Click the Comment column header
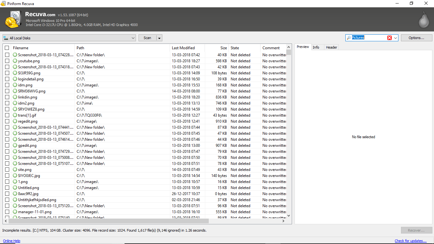This screenshot has height=244, width=434. [273, 48]
